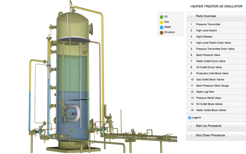Select Oil Outlet Dump Valve entry
The height and width of the screenshot is (154, 246).
(208, 67)
